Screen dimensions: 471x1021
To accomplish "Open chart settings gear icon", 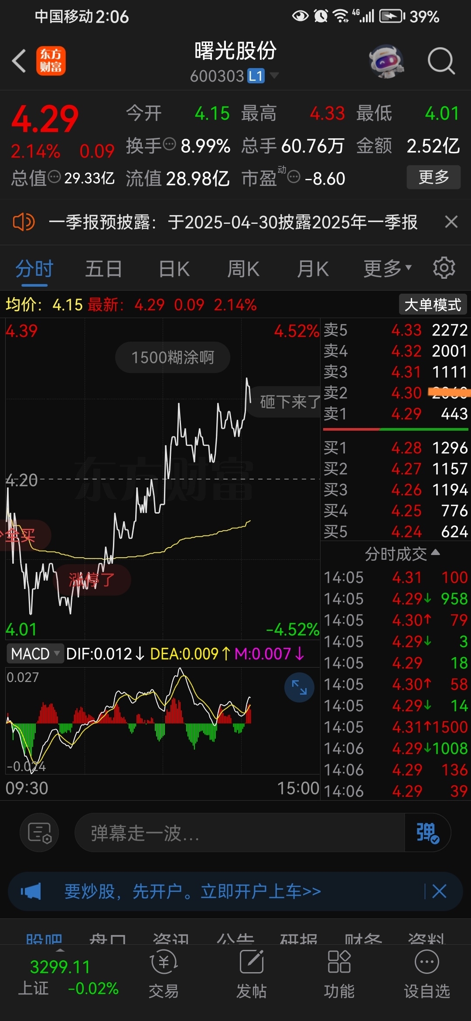I will pos(444,268).
